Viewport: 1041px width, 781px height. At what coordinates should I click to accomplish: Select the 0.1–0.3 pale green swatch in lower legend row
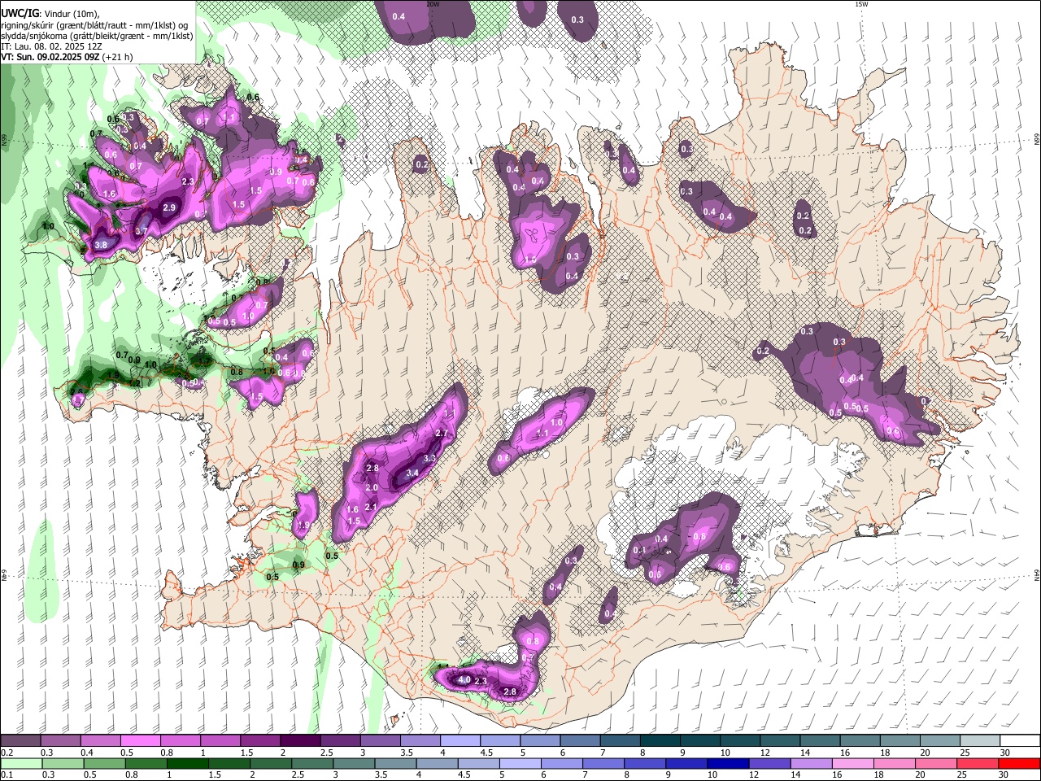tap(20, 763)
